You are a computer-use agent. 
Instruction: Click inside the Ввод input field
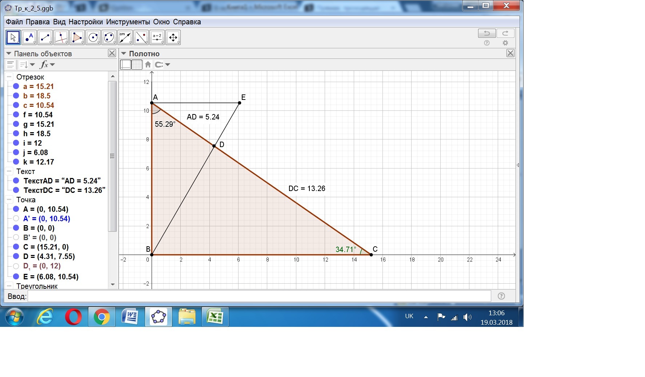pyautogui.click(x=255, y=296)
